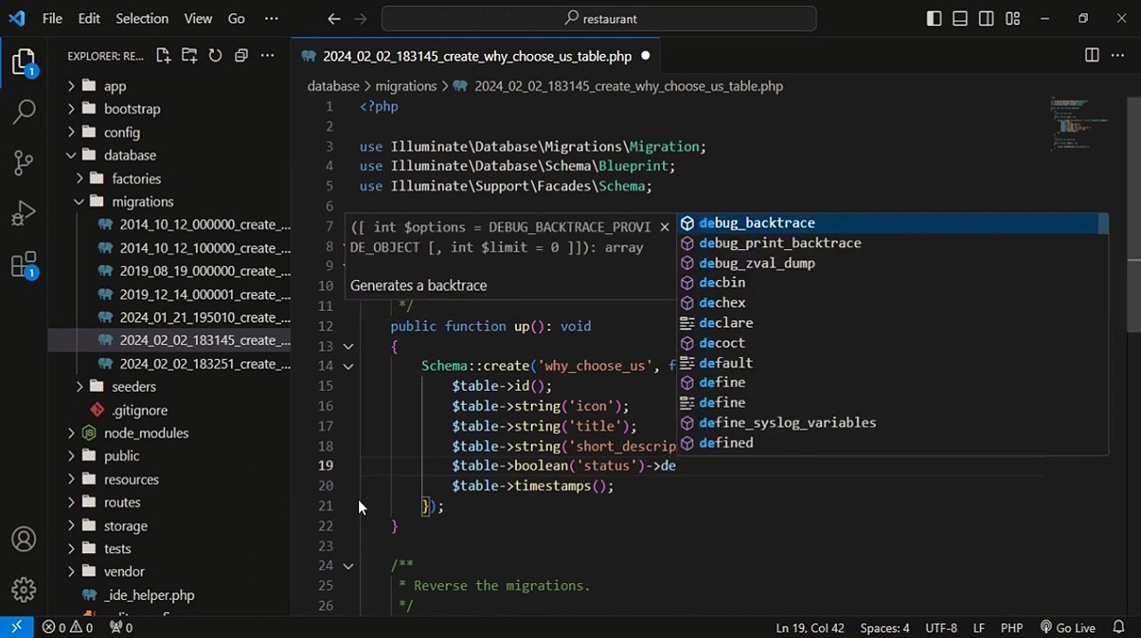
Task: Customize layout from title bar icon
Action: click(1012, 19)
